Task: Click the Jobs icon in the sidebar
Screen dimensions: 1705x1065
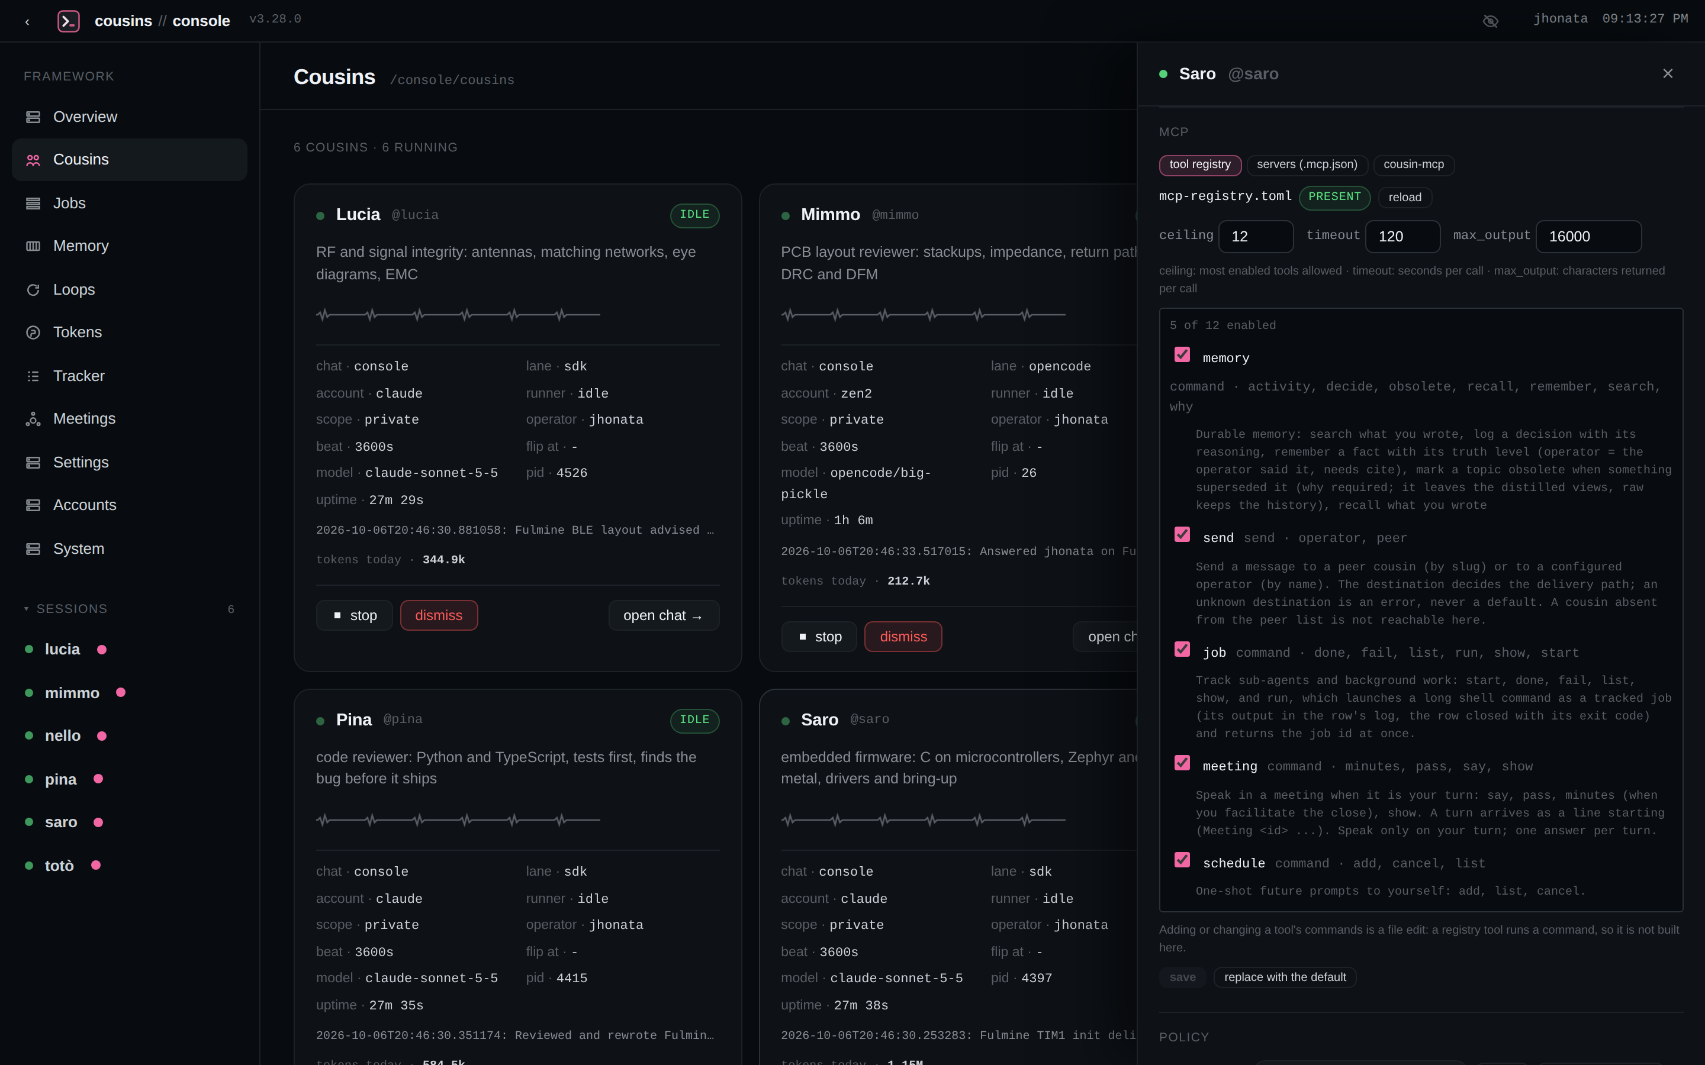Action: 33,204
